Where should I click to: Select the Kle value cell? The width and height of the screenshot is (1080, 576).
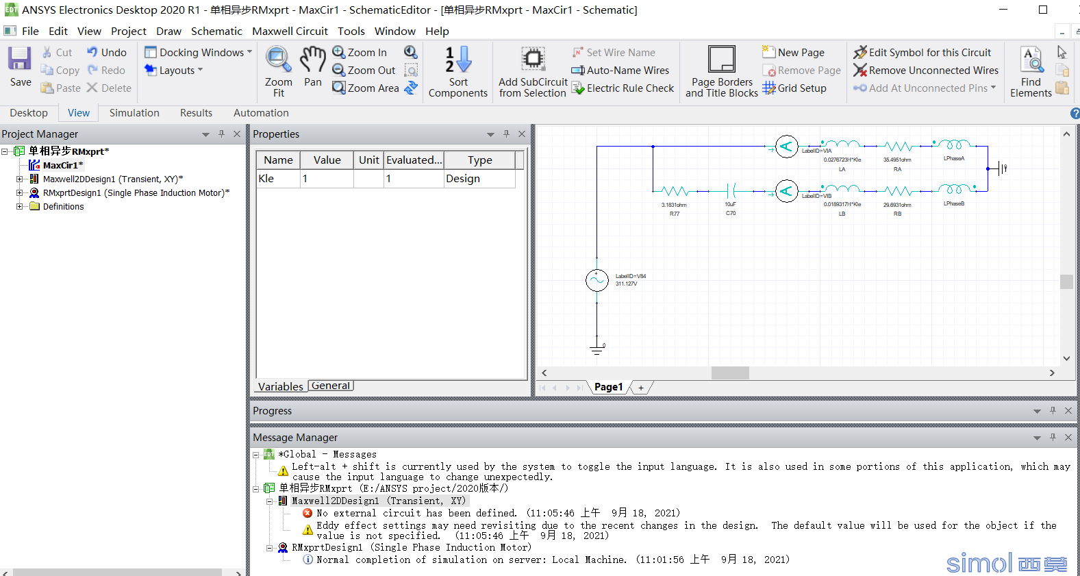pos(327,179)
